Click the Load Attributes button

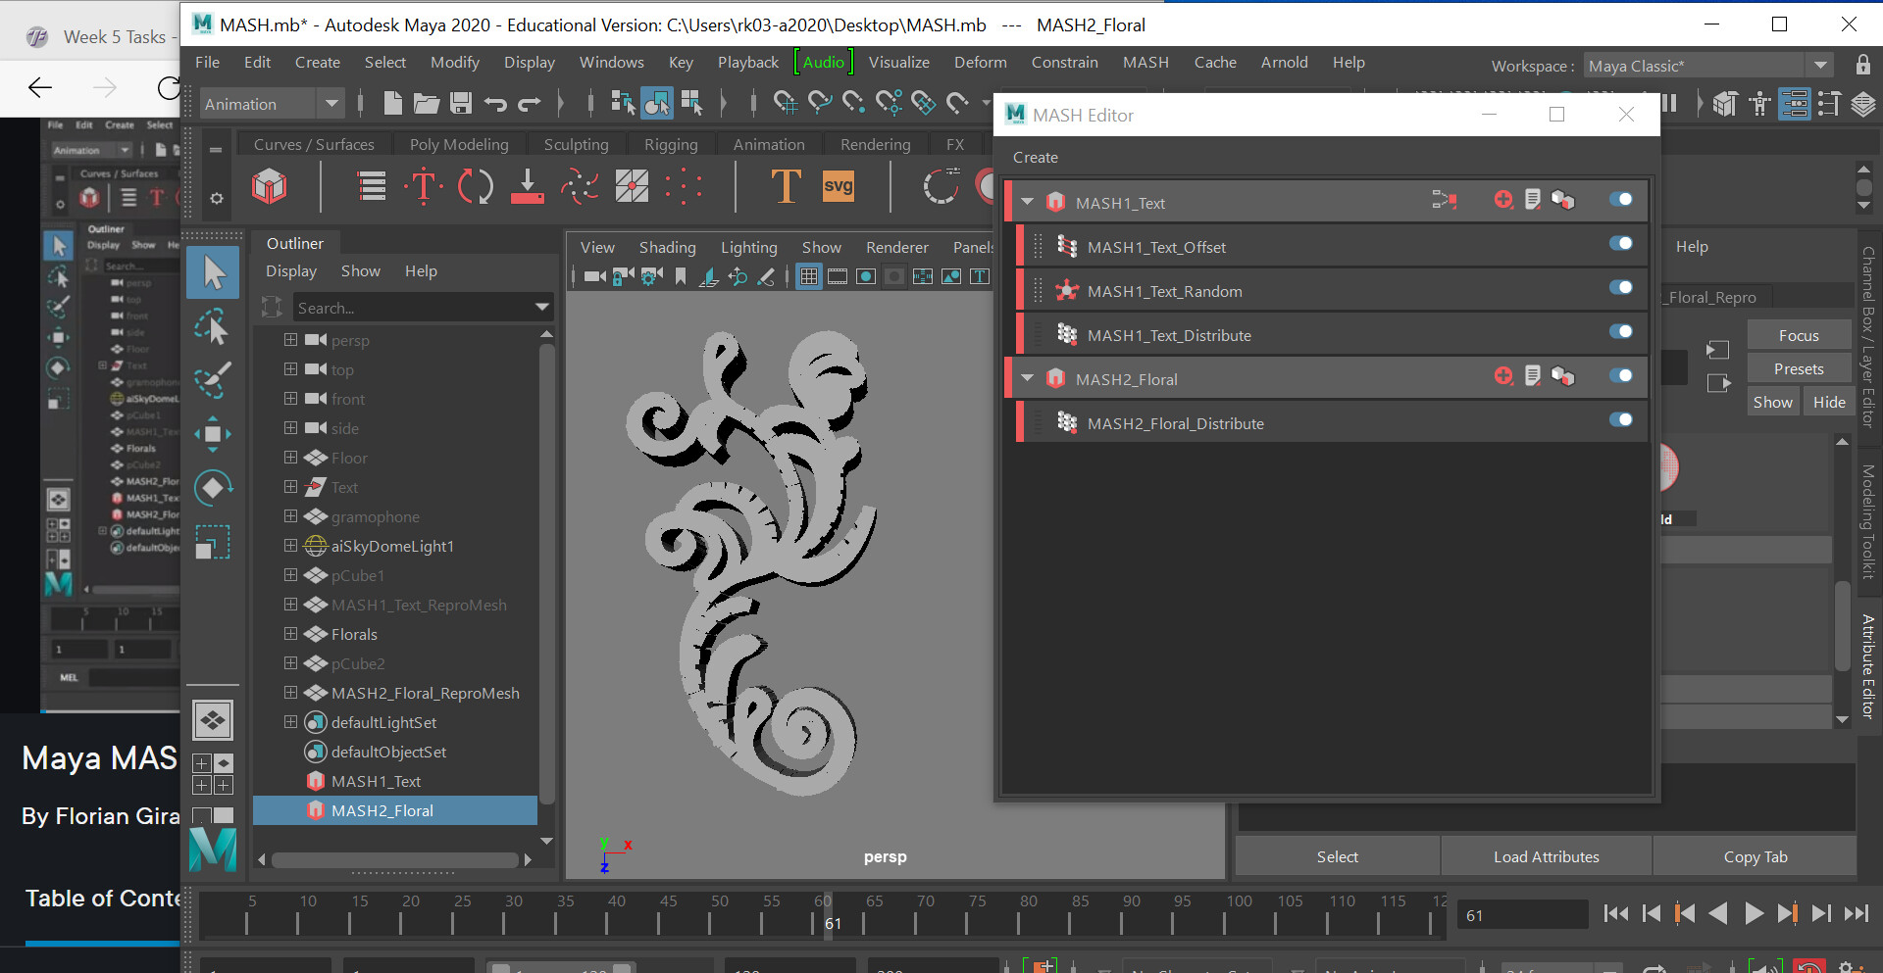(1546, 856)
